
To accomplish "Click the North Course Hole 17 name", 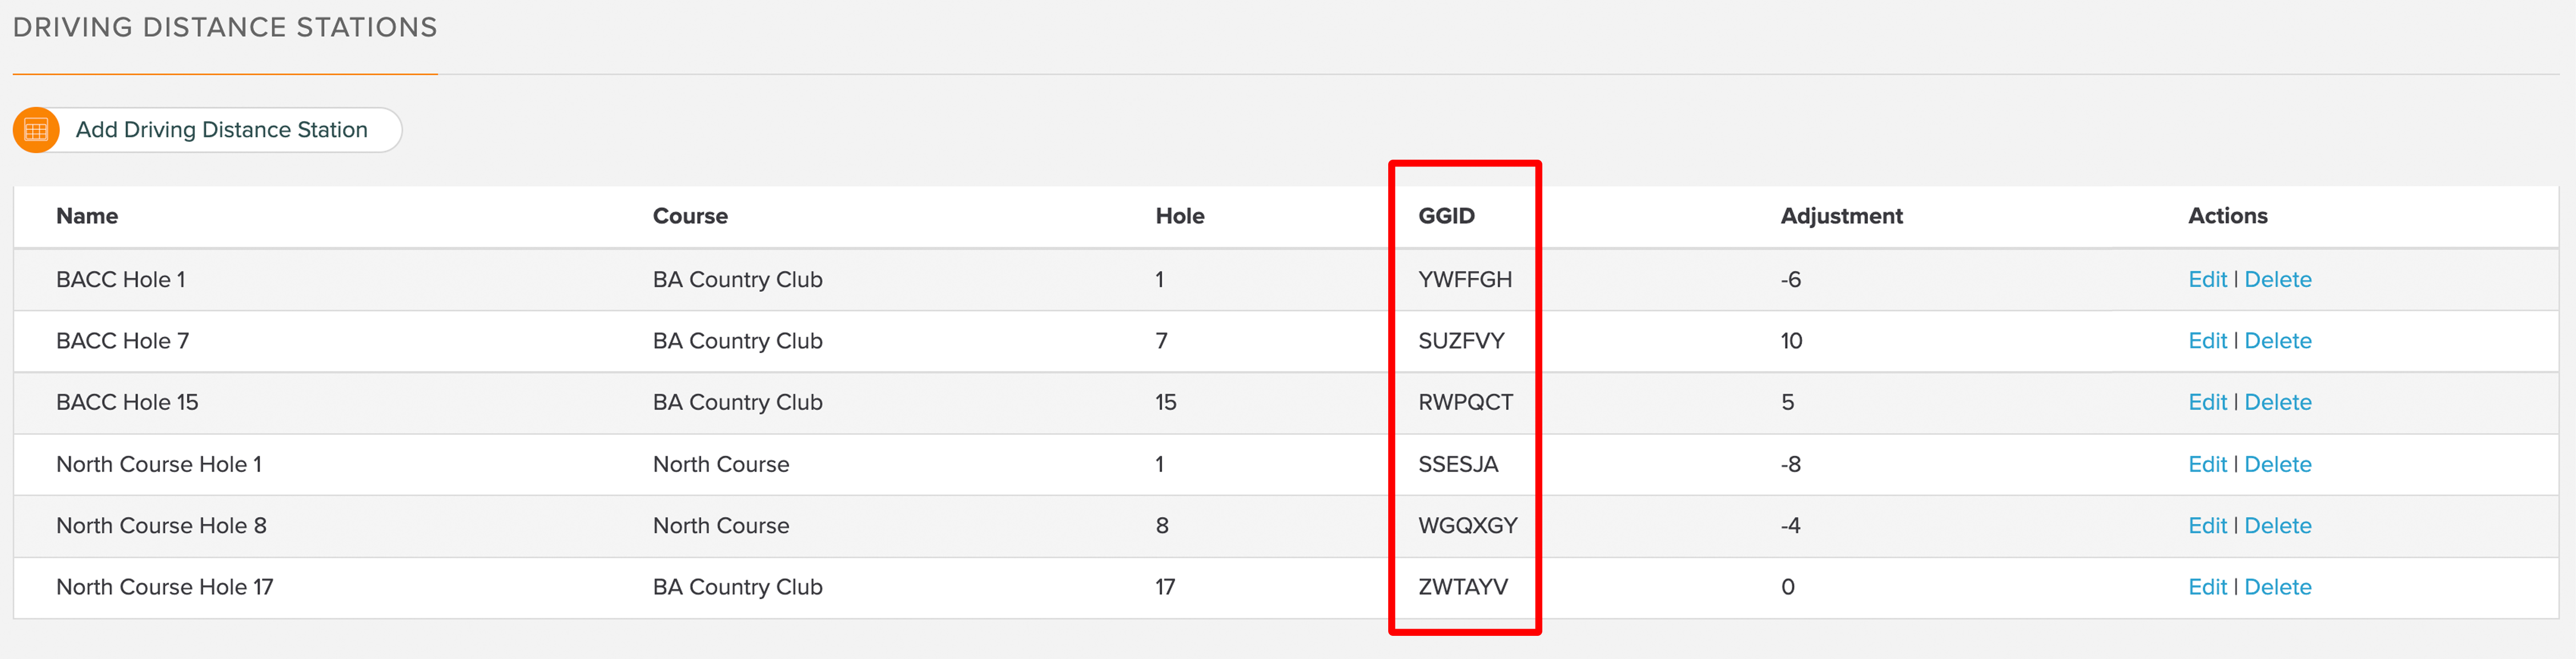I will point(164,587).
